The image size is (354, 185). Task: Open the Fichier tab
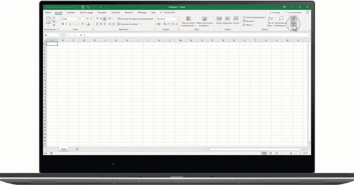pyautogui.click(x=48, y=13)
